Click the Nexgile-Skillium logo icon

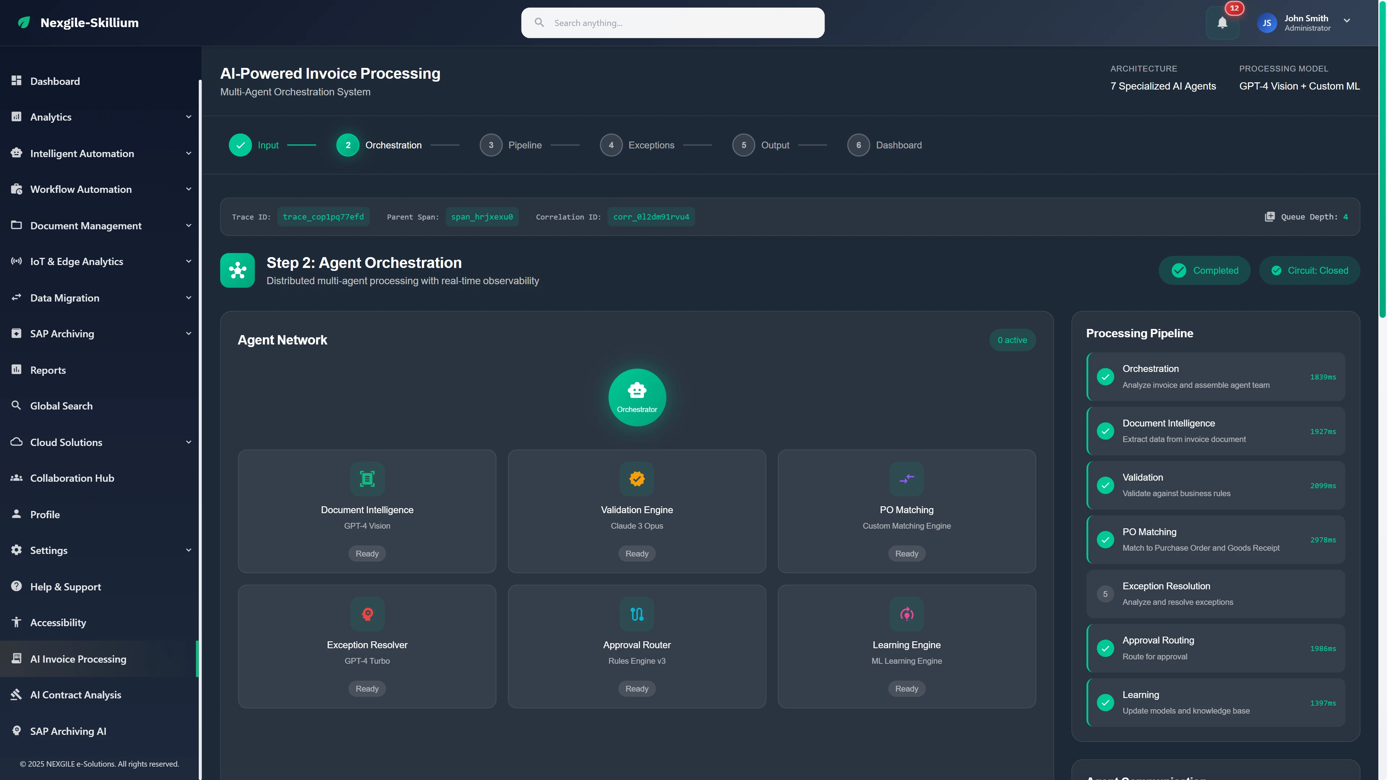(24, 22)
